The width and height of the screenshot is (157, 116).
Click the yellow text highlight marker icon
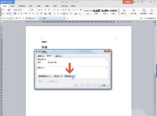(x=41, y=13)
